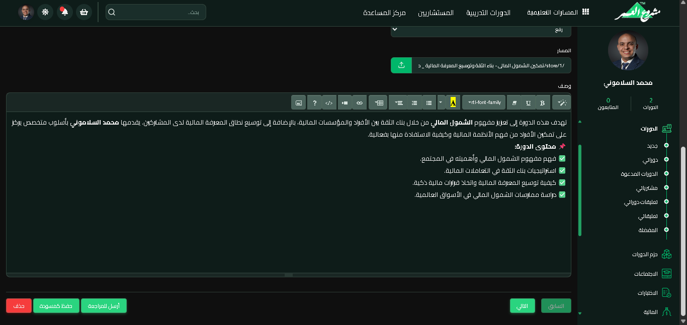Insert an ordered numbered list

point(414,102)
